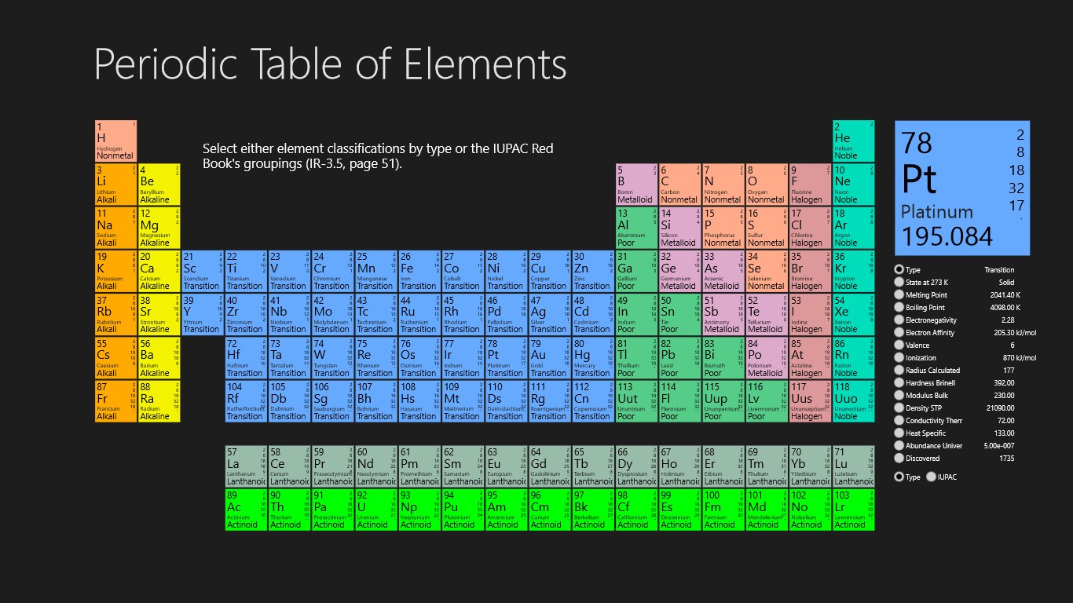Click the Fluorine halogen tile
1073x603 pixels.
tap(810, 185)
